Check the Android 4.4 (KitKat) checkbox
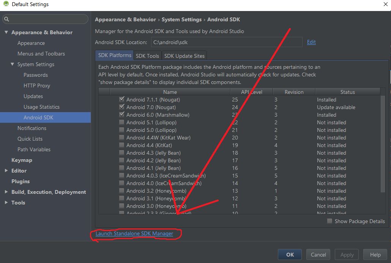 [122, 145]
